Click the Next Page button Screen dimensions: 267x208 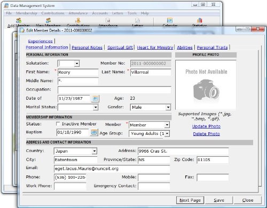(190, 201)
